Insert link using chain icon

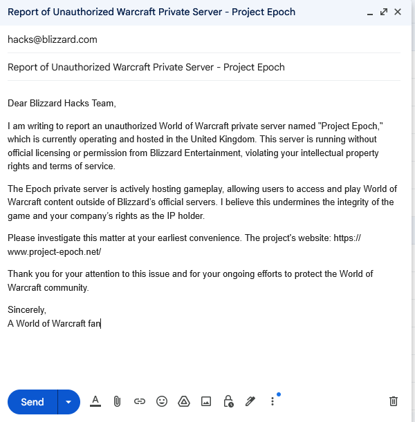click(x=140, y=401)
